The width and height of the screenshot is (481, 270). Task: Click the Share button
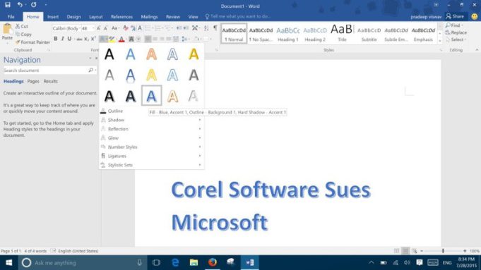point(455,16)
